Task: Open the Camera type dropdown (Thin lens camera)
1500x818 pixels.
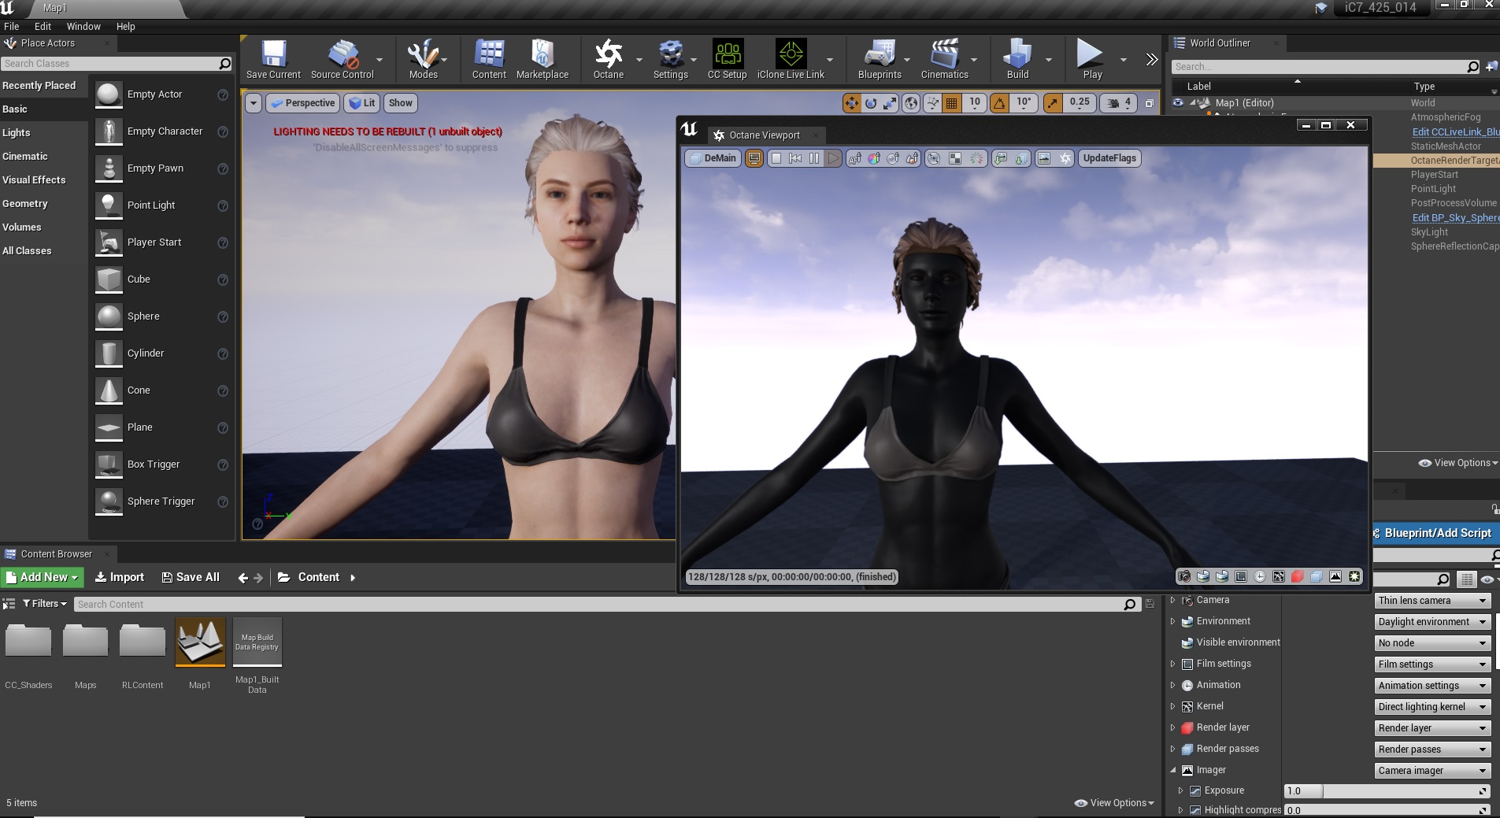Action: click(1431, 601)
